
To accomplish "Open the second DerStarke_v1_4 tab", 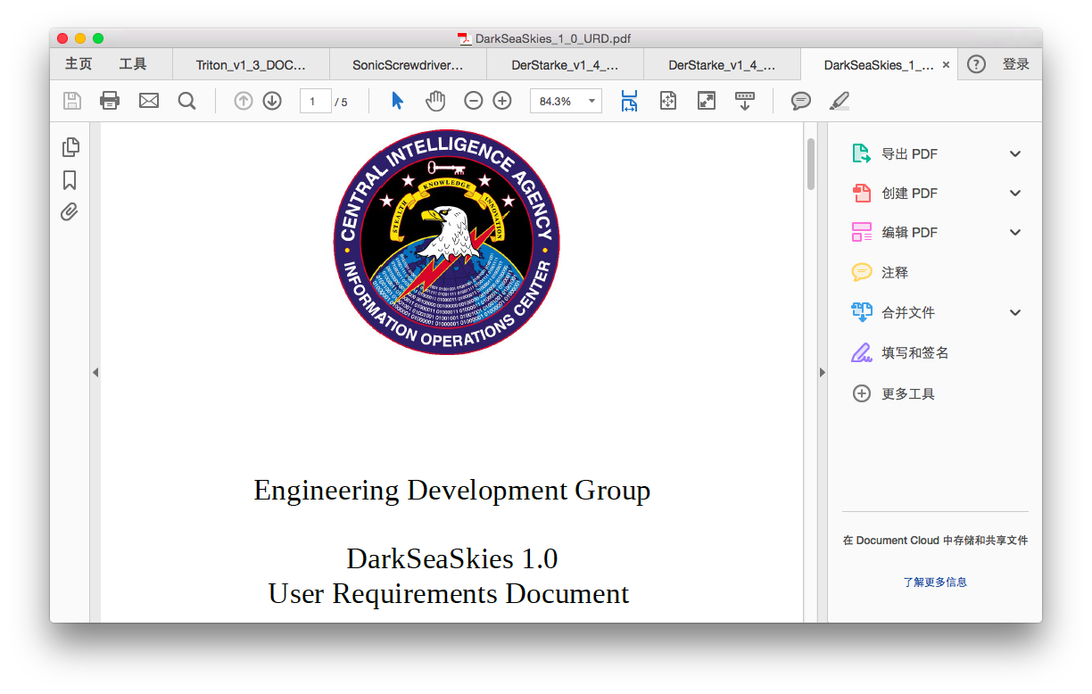I will [722, 64].
